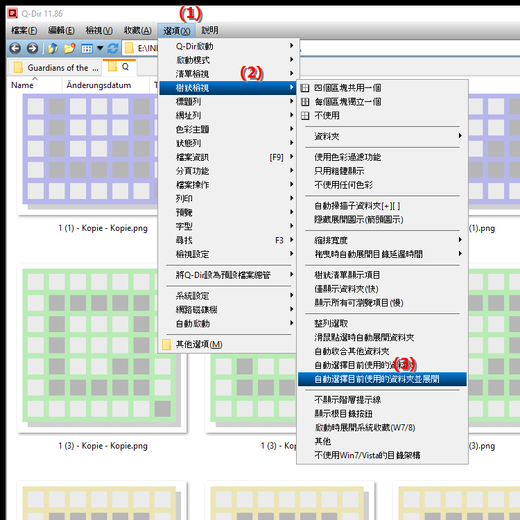Click 其他選項(M) with folder icon
Screen dimensions: 520x520
pos(229,345)
